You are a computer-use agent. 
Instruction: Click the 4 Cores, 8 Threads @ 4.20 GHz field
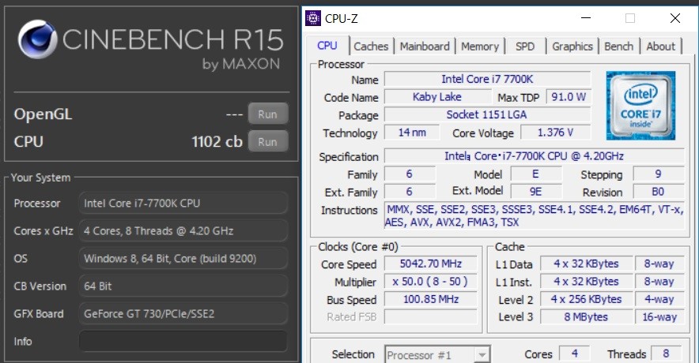point(183,231)
